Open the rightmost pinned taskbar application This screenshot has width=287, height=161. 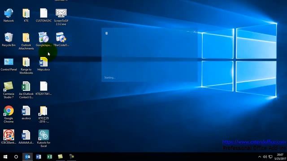click(x=72, y=157)
